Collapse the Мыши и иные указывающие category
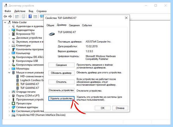 [9, 73]
